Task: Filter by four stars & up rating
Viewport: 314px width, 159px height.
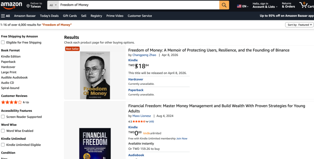Action: 12,102
